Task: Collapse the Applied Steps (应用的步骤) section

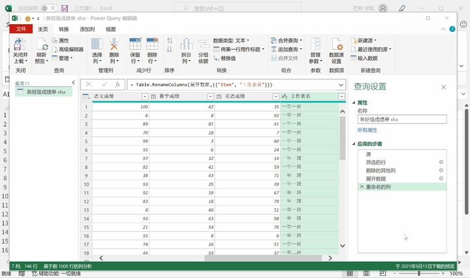Action: pyautogui.click(x=354, y=144)
